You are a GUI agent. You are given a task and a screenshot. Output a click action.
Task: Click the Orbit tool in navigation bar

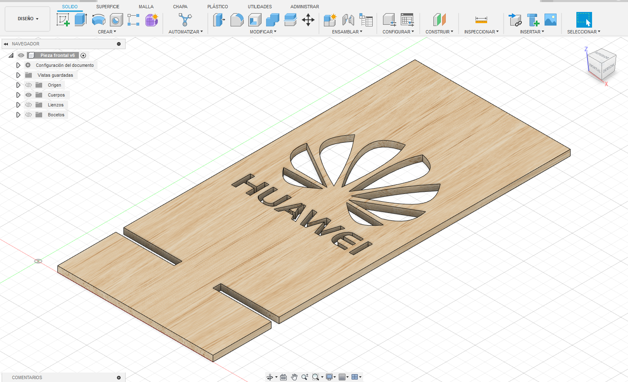270,377
